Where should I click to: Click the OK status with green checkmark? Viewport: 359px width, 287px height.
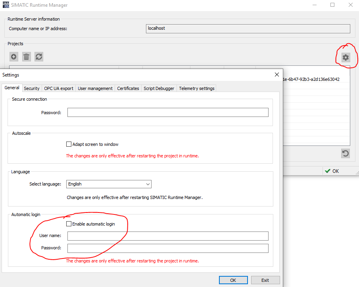click(332, 171)
